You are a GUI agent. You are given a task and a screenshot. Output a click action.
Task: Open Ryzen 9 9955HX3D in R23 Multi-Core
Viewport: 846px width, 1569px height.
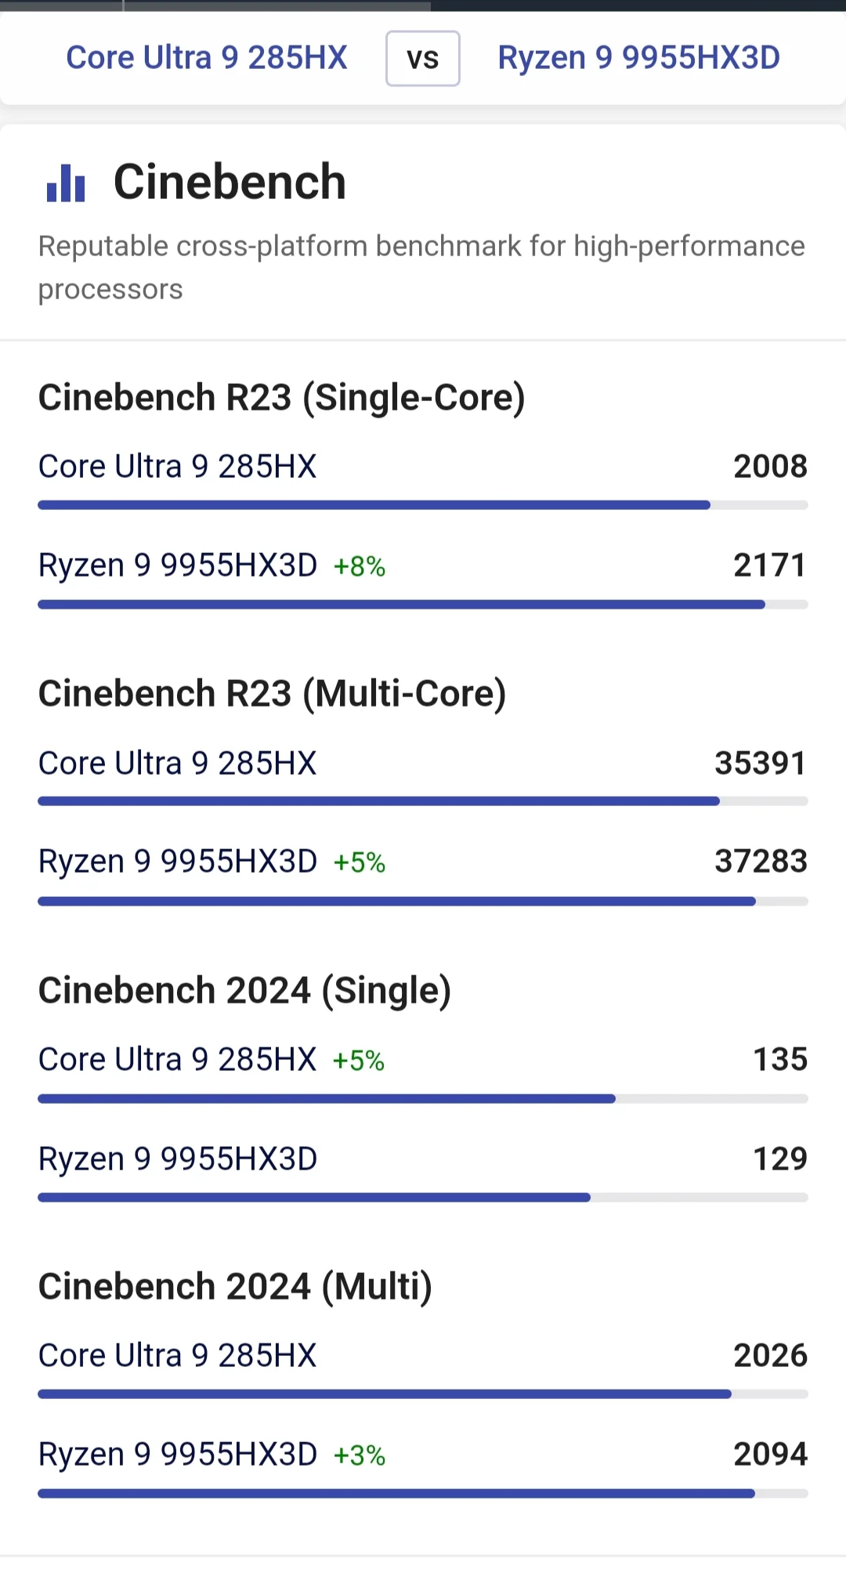point(178,862)
